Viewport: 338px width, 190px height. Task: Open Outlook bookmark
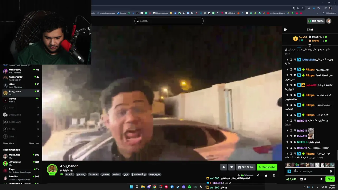coord(121,13)
